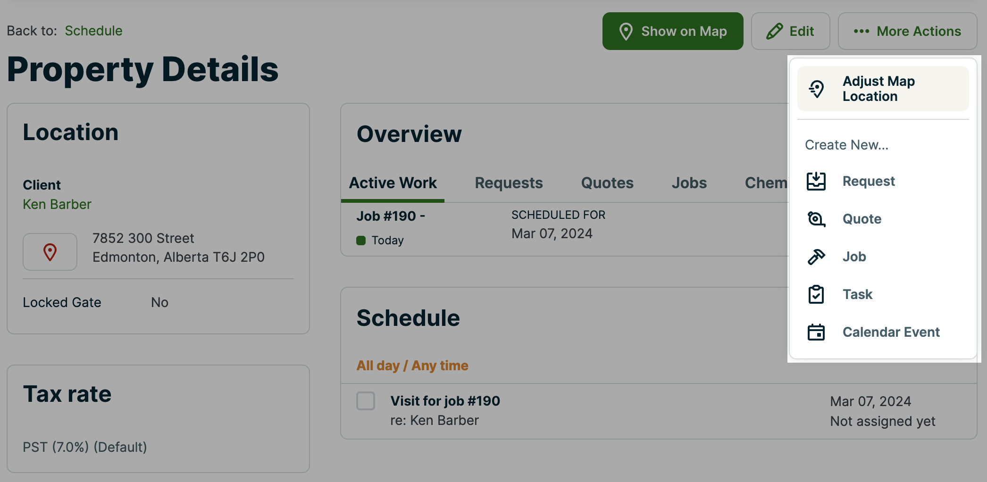This screenshot has height=482, width=987.
Task: Click the red map pin beside the address
Action: (x=50, y=251)
